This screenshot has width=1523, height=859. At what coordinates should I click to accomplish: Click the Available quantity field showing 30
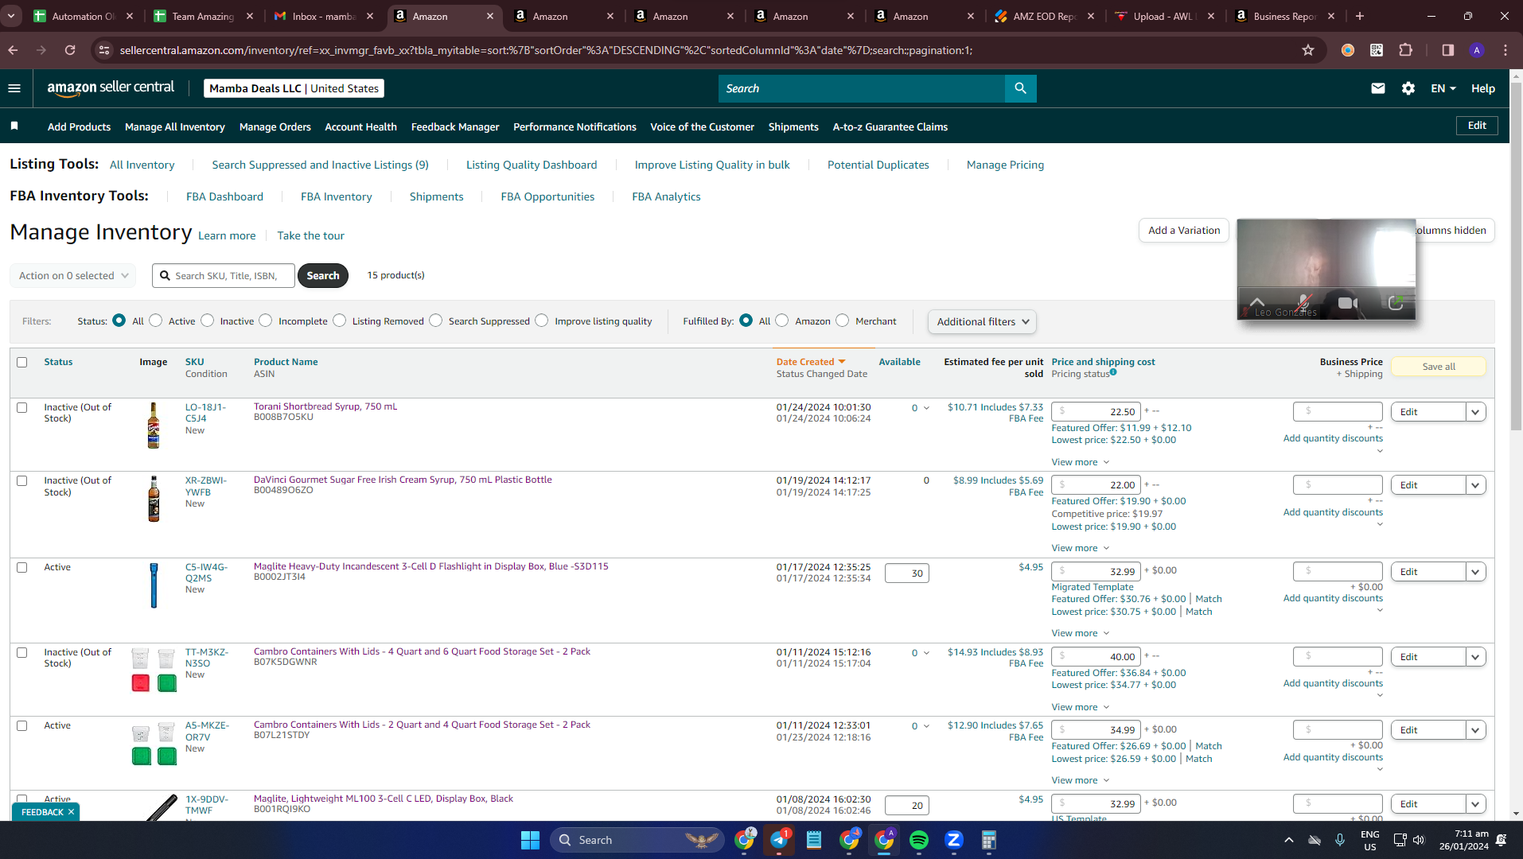point(907,573)
